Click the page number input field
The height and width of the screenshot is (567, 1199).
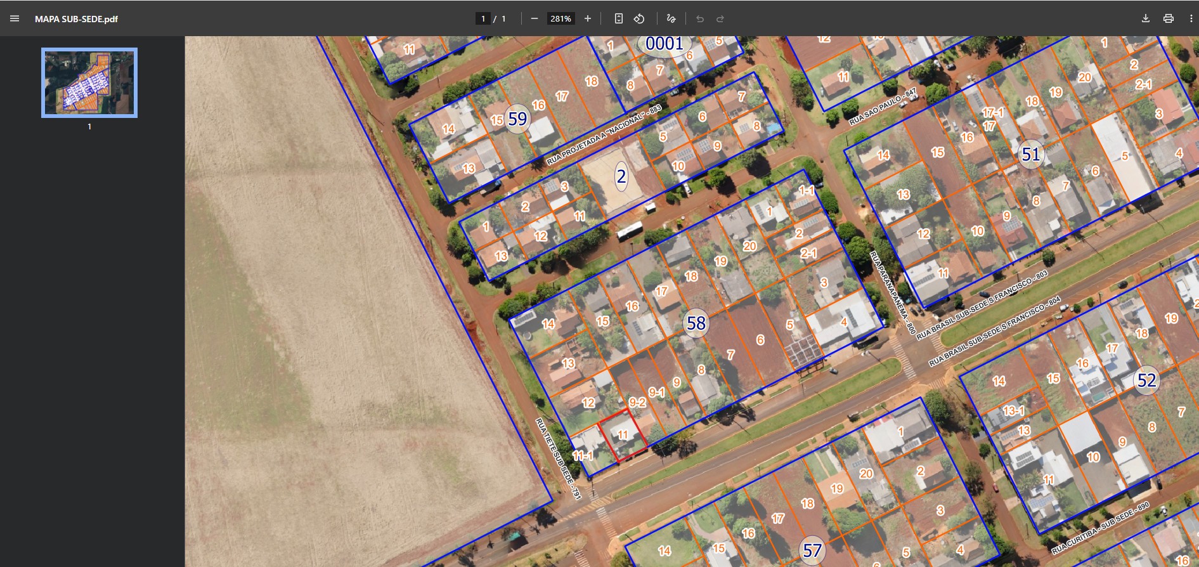(483, 18)
